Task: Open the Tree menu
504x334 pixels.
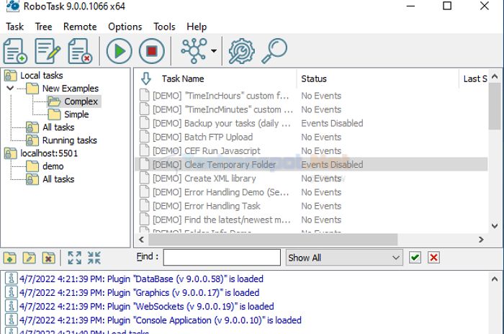Action: coord(43,27)
